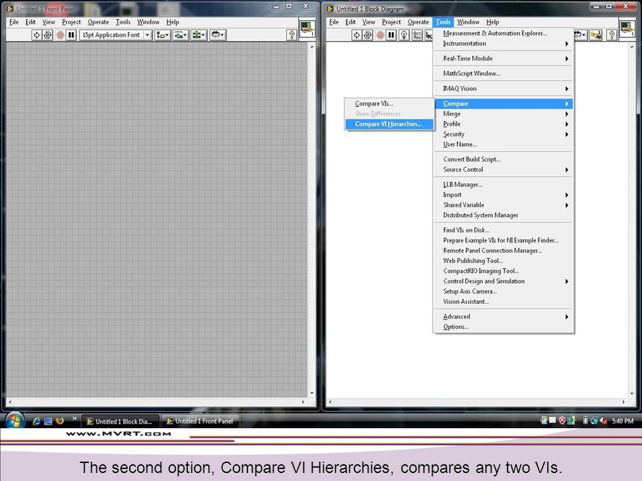Toggle Retain Wire Values in Block Diagram

point(417,35)
